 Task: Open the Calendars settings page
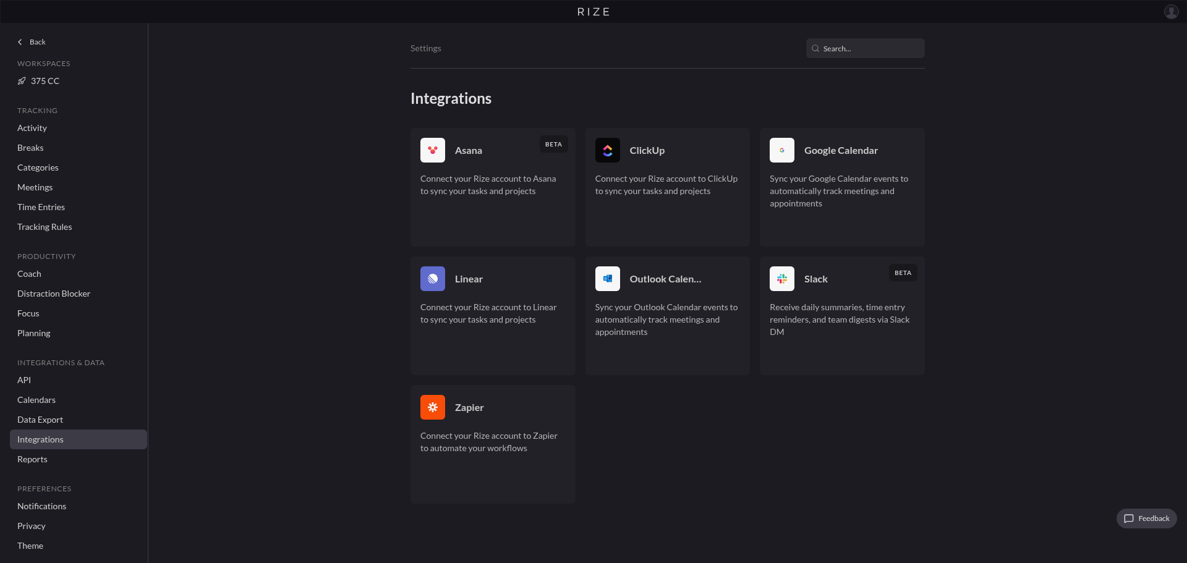click(x=36, y=400)
